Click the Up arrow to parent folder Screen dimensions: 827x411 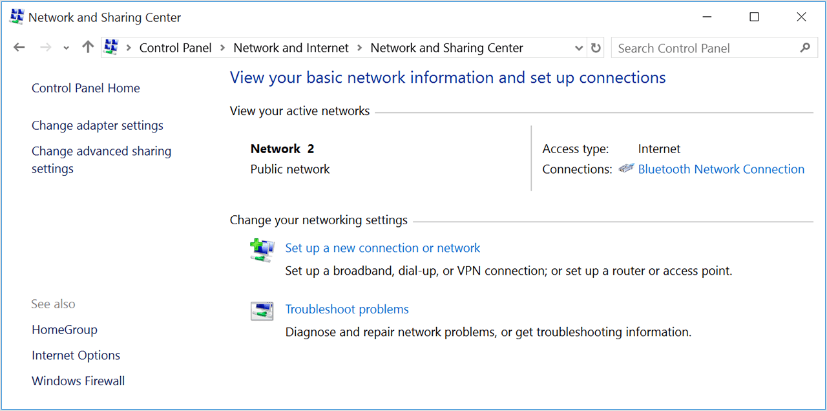pyautogui.click(x=88, y=48)
